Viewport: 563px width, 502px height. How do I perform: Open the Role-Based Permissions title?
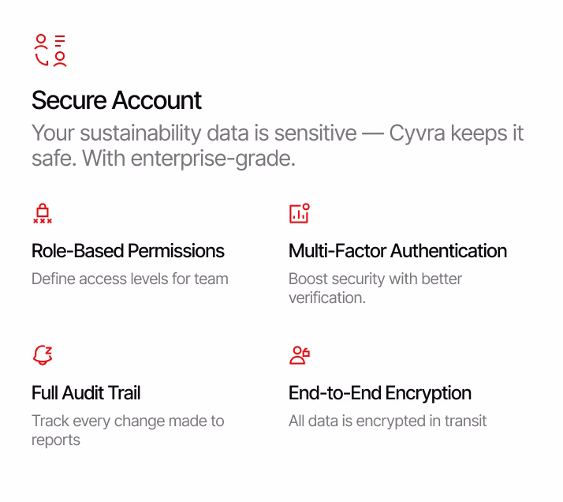[x=128, y=251]
